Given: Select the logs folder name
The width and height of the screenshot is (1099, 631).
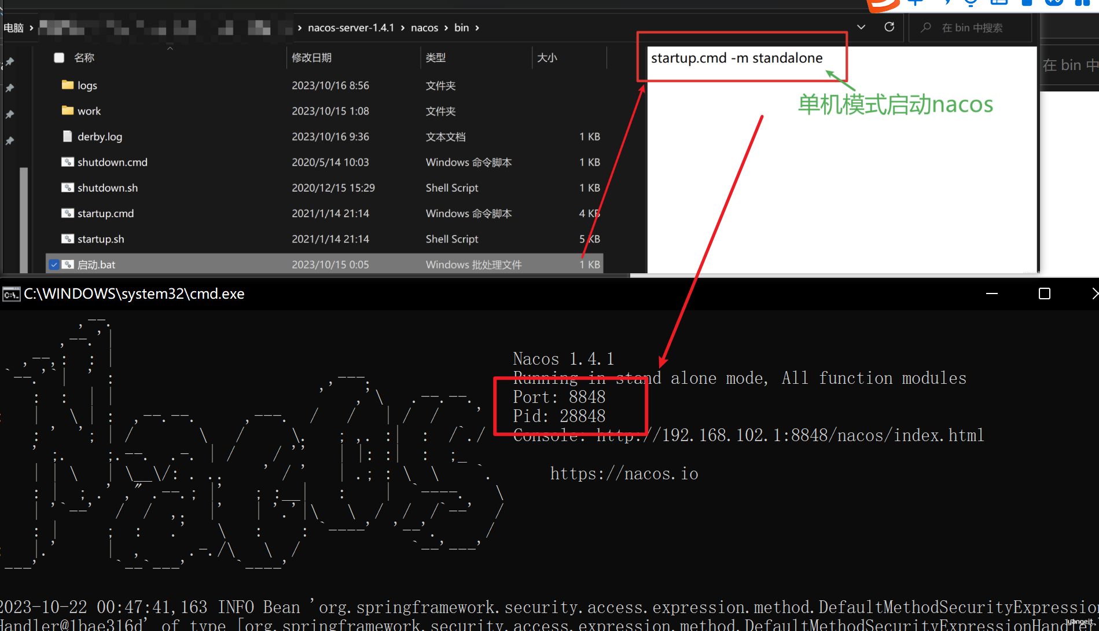Looking at the screenshot, I should point(87,85).
